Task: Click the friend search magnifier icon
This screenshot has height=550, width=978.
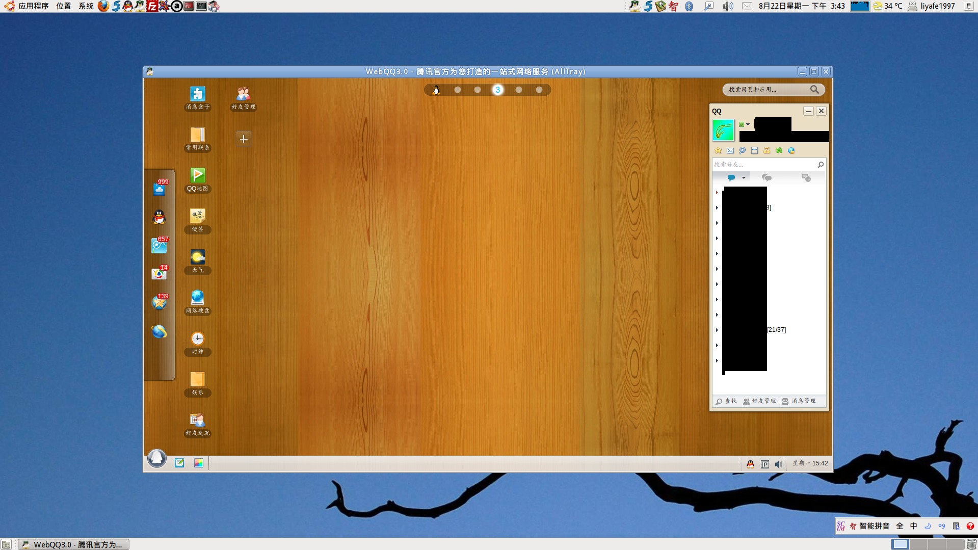Action: point(821,164)
